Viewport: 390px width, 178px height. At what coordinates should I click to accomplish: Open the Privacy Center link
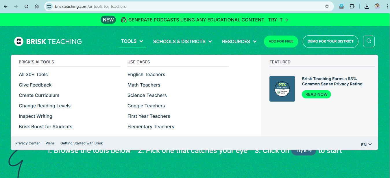tap(27, 143)
